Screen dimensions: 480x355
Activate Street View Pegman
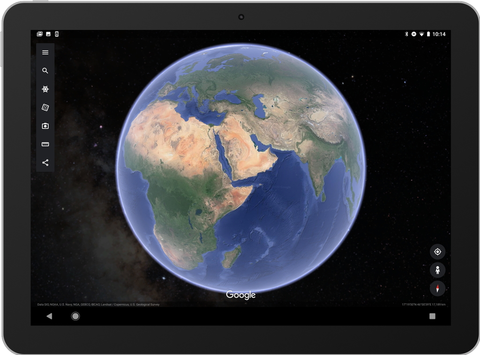[x=437, y=271]
